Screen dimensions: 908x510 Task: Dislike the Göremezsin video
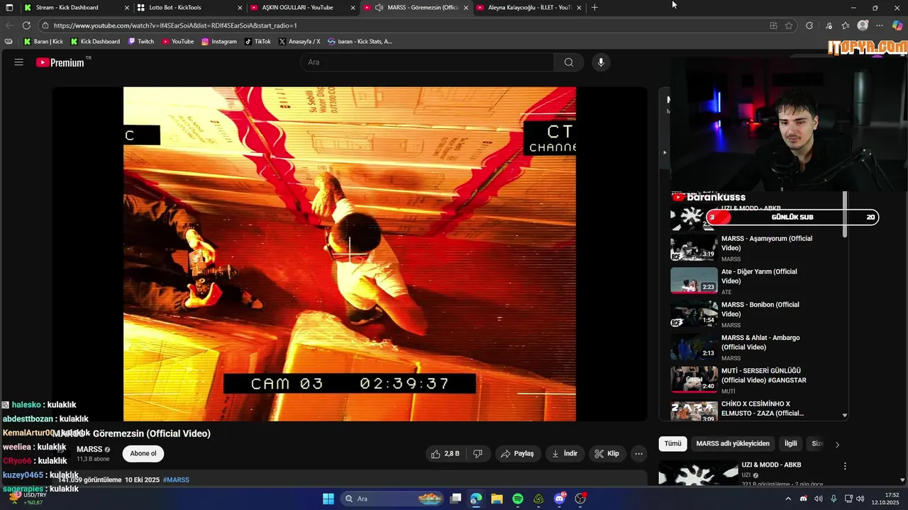point(478,453)
